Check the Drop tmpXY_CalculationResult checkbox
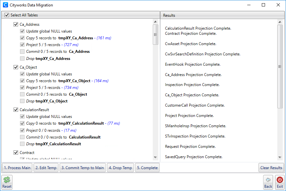Image resolution: width=286 pixels, height=191 pixels. tap(22, 144)
